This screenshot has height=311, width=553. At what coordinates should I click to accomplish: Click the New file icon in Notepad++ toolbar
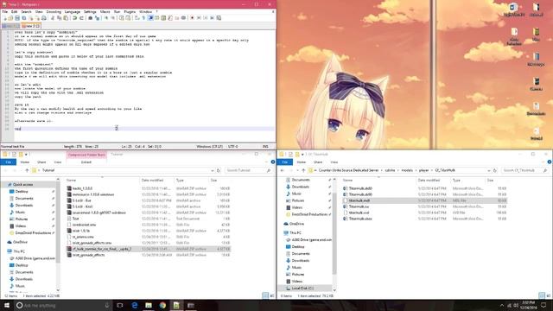(x=5, y=18)
